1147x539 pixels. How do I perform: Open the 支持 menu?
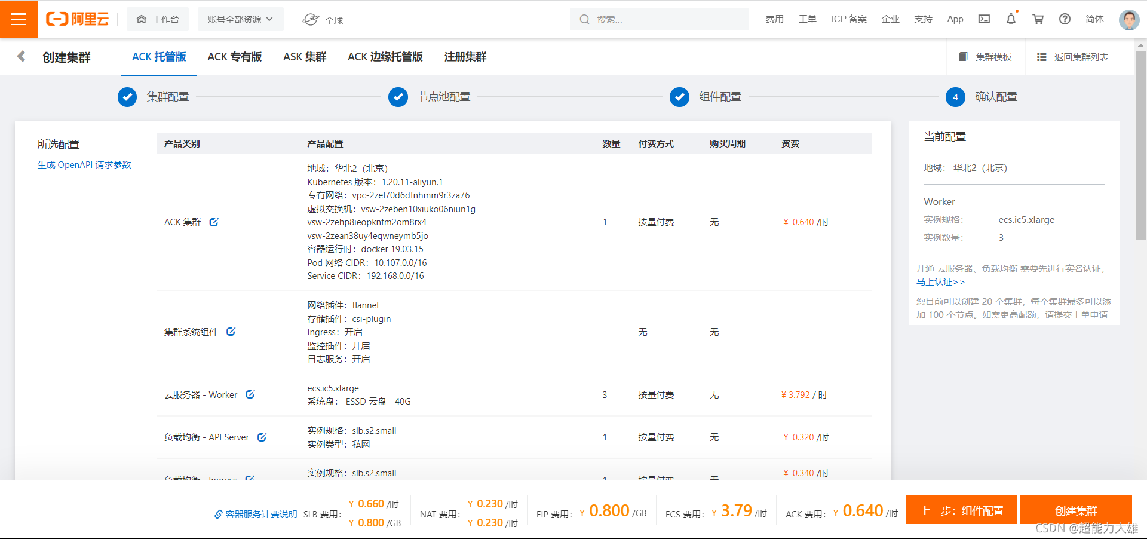point(923,19)
